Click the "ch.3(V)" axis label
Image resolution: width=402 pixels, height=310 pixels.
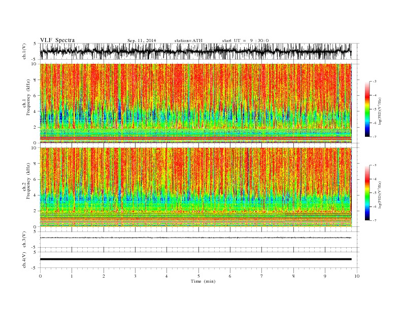coord(24,240)
